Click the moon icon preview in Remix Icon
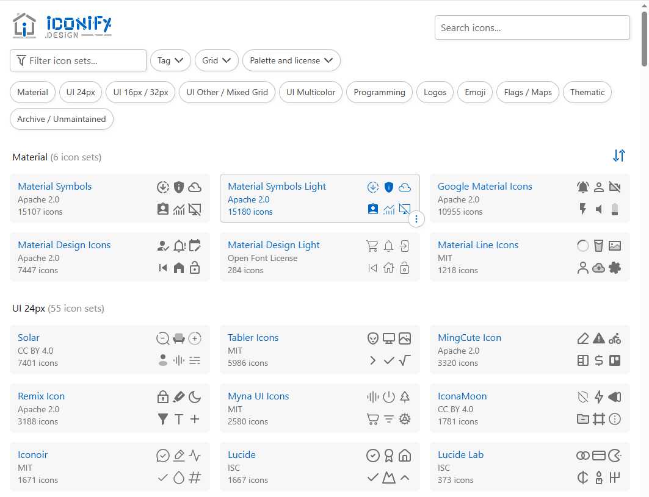 click(195, 397)
